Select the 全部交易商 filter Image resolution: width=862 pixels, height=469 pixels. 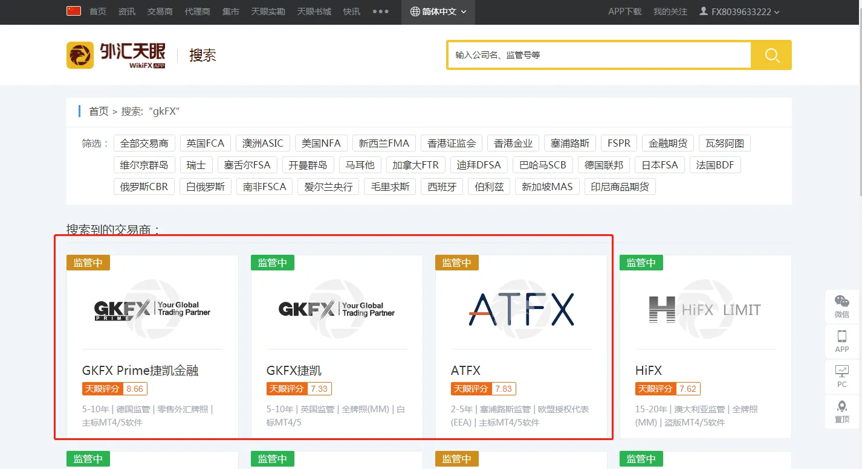tap(144, 143)
